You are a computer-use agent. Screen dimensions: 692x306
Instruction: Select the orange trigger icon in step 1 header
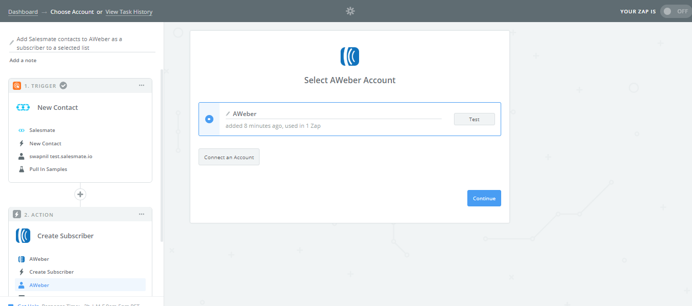coord(17,86)
